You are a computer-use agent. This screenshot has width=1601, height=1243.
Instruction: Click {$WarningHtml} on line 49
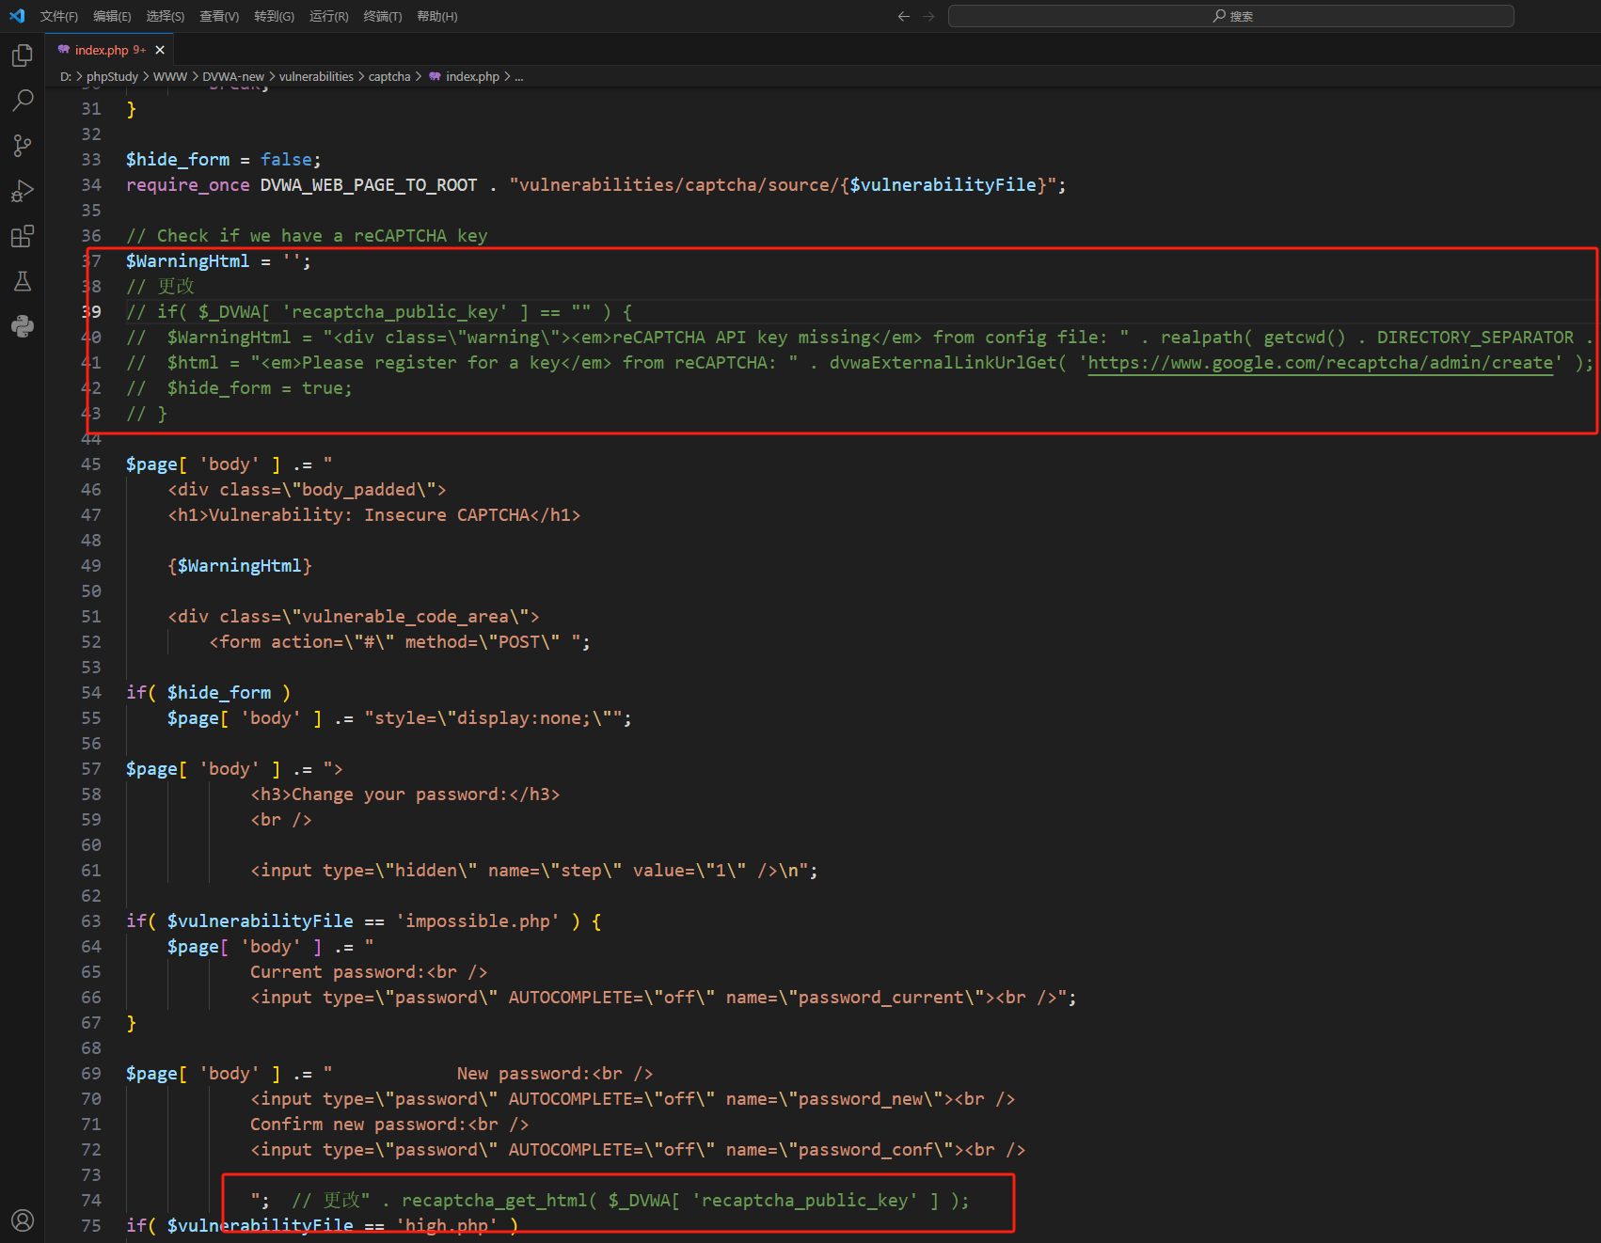pyautogui.click(x=240, y=566)
